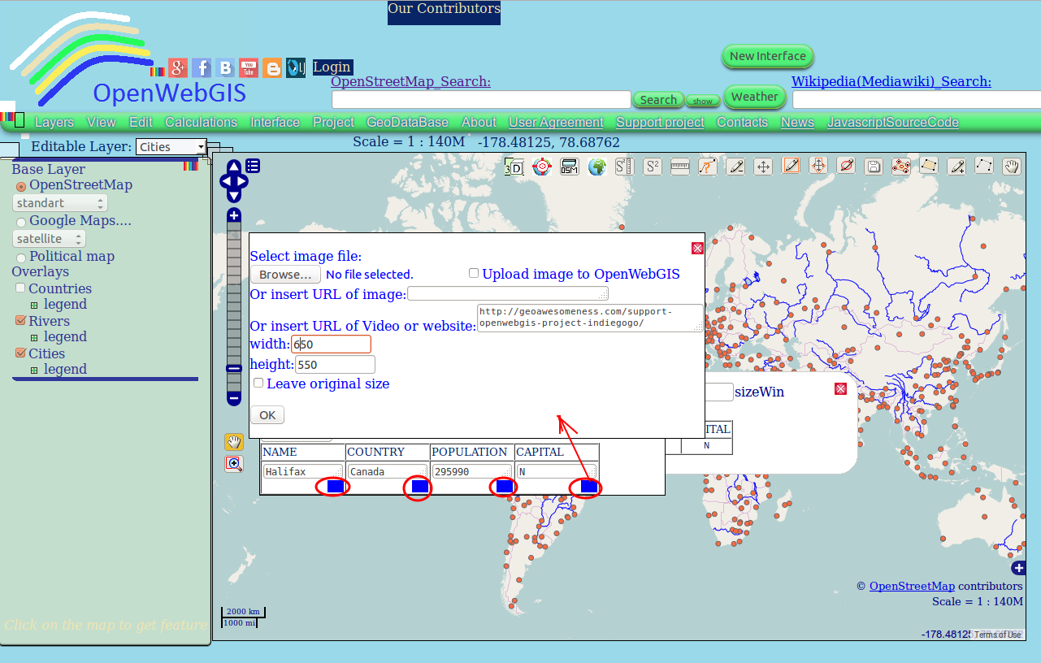This screenshot has height=663, width=1041.
Task: Expand the Countries legend
Action: click(x=34, y=305)
